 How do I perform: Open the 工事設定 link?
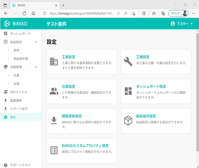[x=69, y=57]
